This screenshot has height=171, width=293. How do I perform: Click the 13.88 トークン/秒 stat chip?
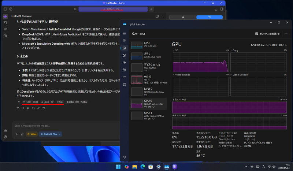pos(30,102)
